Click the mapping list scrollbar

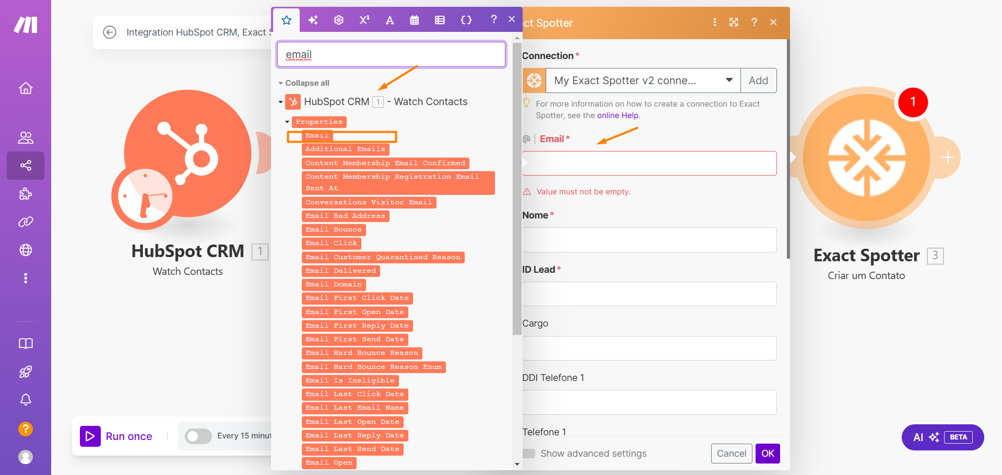[517, 188]
